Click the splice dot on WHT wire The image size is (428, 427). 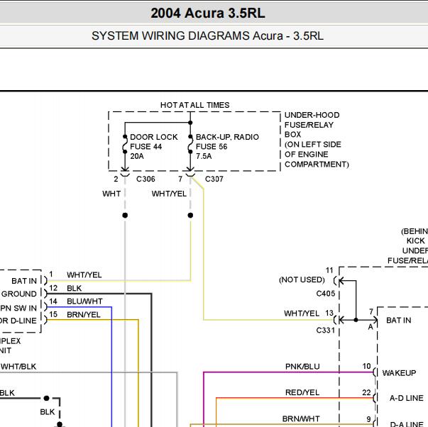click(x=125, y=216)
